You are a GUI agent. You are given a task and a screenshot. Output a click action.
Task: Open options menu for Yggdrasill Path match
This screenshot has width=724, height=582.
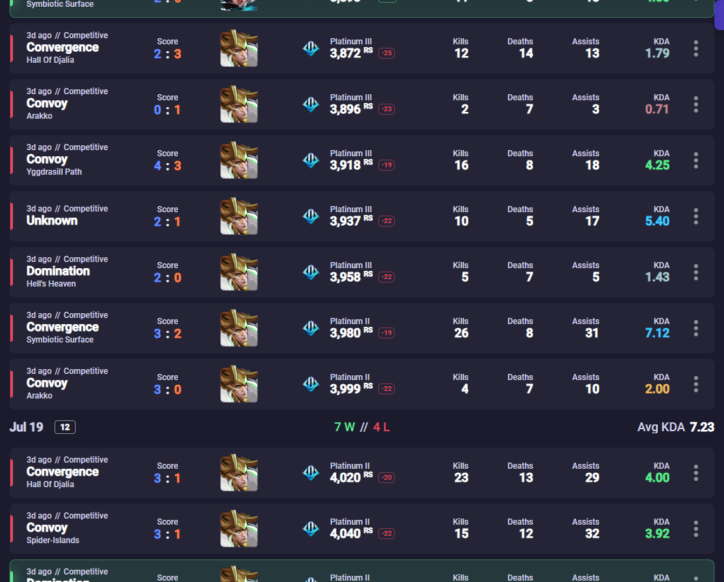[x=696, y=160]
